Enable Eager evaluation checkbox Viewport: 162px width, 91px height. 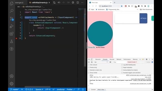[122, 67]
